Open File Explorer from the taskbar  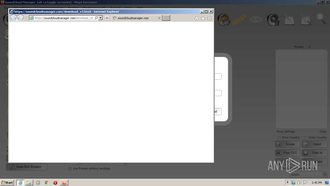[x=29, y=183]
